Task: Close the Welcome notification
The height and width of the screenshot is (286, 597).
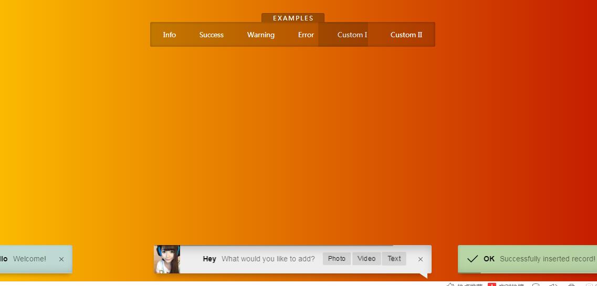Action: pos(61,259)
